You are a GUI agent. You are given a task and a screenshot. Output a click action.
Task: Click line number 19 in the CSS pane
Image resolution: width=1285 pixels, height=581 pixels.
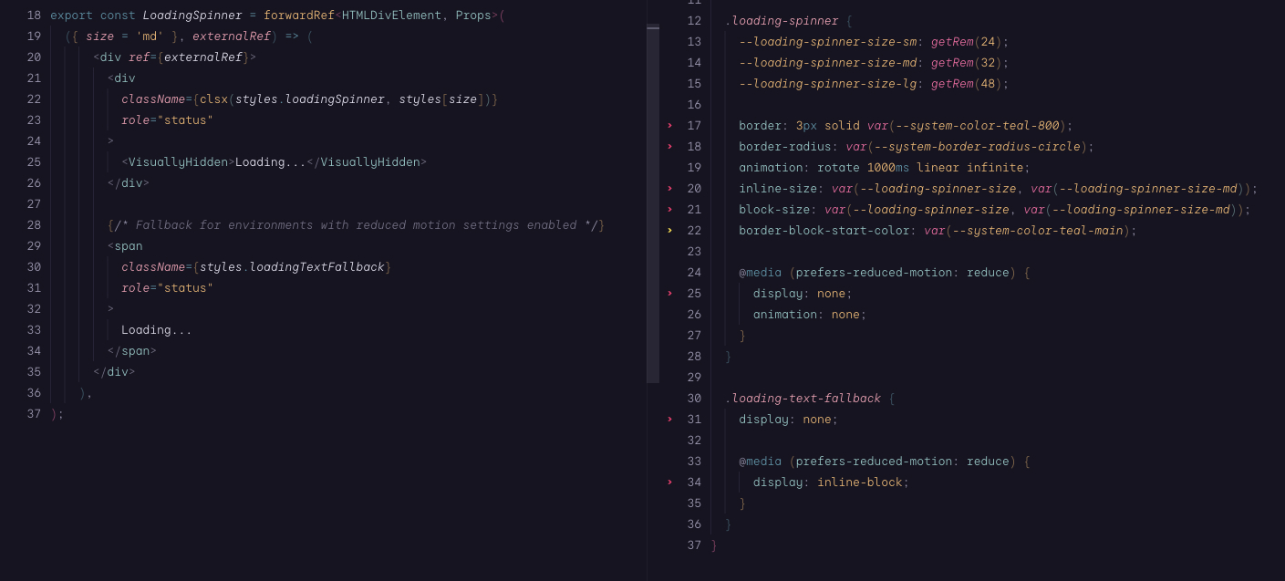pyautogui.click(x=694, y=167)
